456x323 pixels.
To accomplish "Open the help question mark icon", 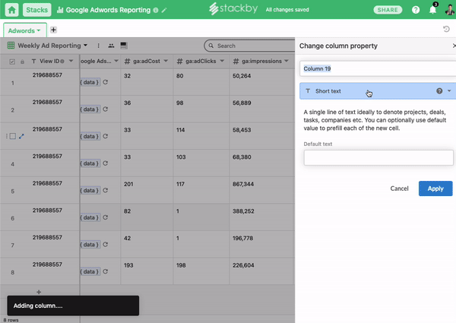I will (416, 10).
